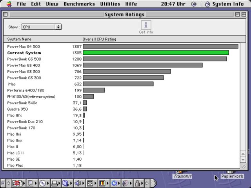
Task: Select the Papierkorb trash desktop icon
Action: (232, 175)
